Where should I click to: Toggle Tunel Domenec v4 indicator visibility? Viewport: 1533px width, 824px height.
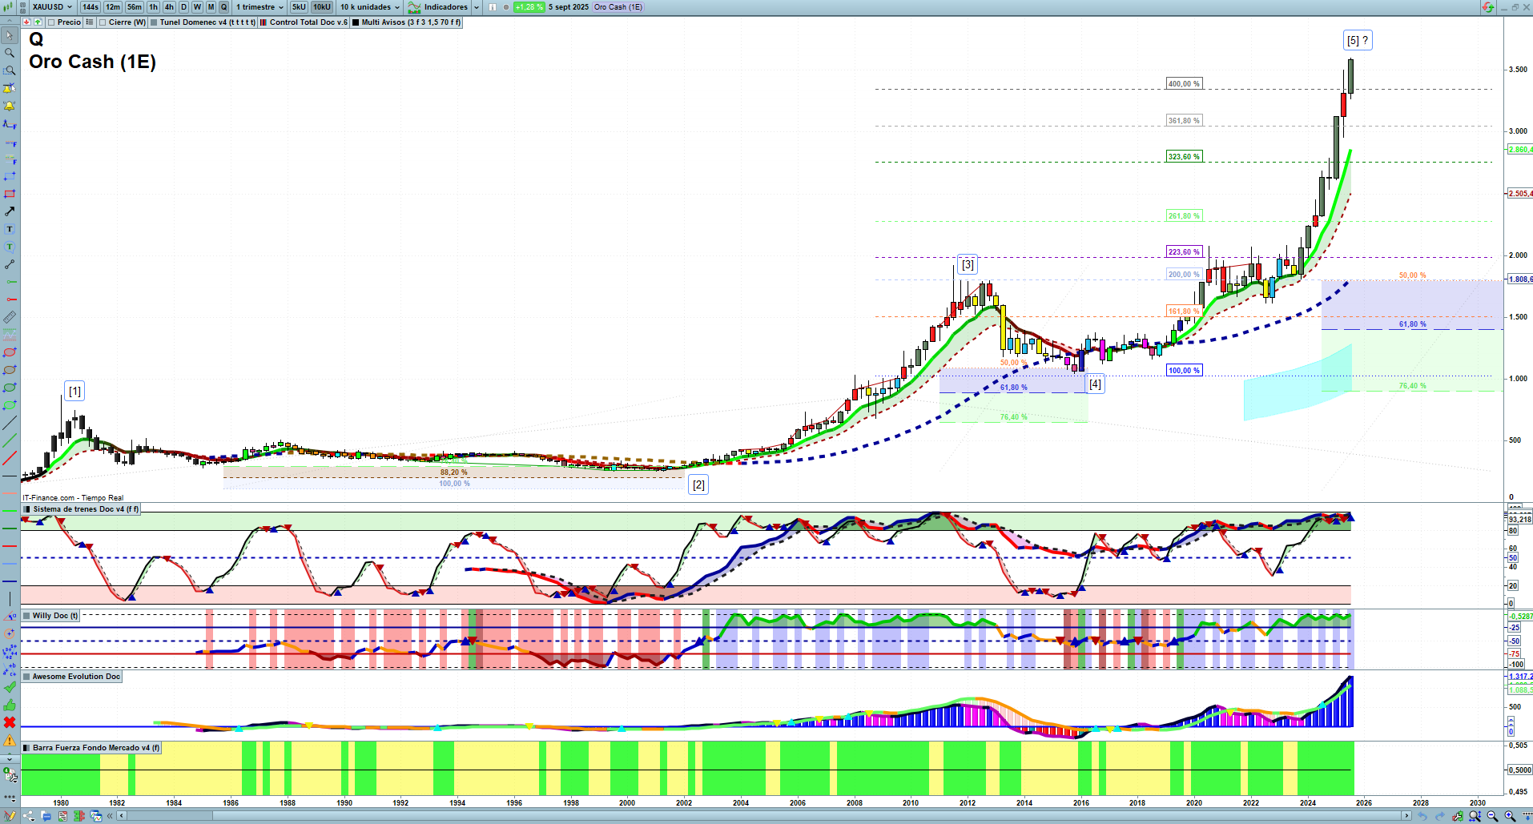point(155,22)
